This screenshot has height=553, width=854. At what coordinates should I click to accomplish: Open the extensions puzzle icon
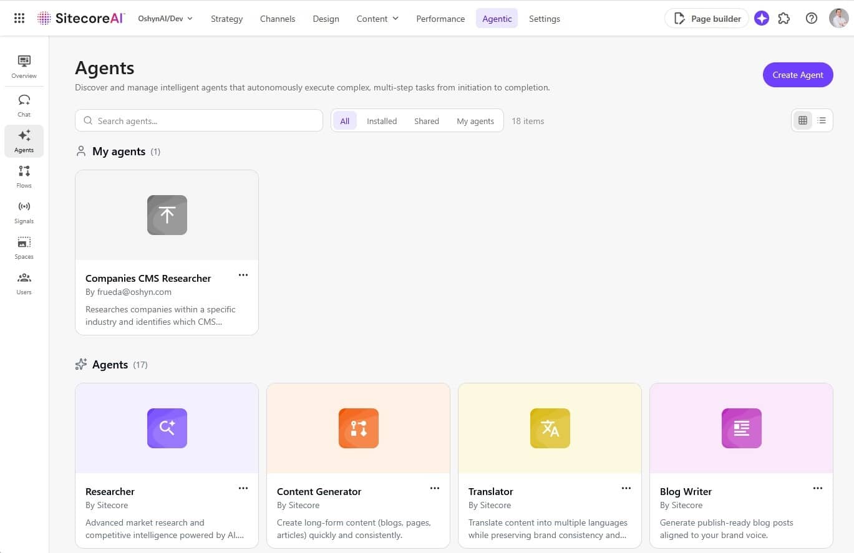784,19
